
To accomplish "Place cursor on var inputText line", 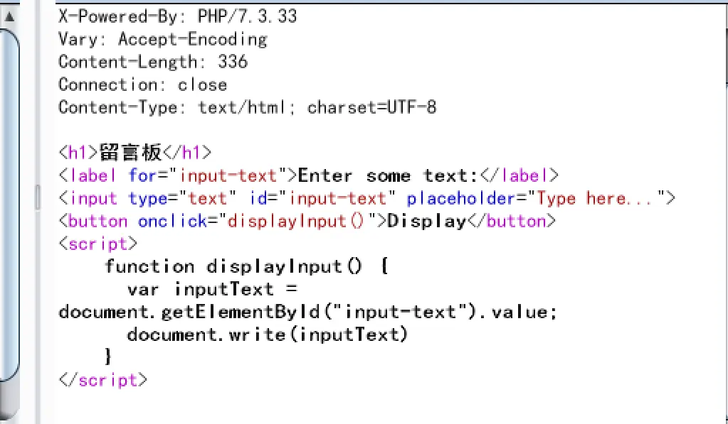I will 212,289.
